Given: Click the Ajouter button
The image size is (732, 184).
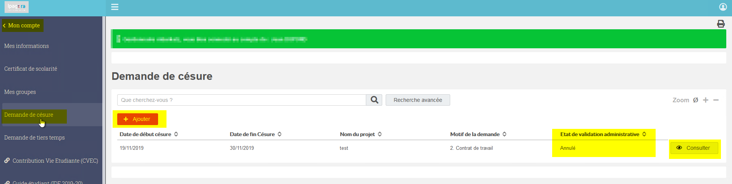Looking at the screenshot, I should click(137, 119).
